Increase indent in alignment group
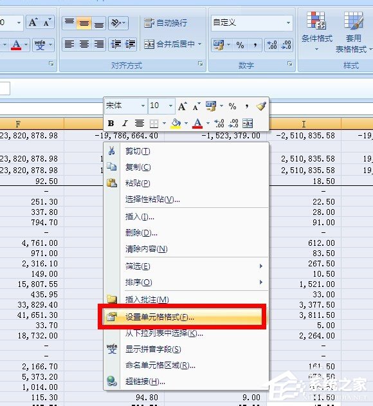The height and width of the screenshot is (406, 373). pos(130,44)
